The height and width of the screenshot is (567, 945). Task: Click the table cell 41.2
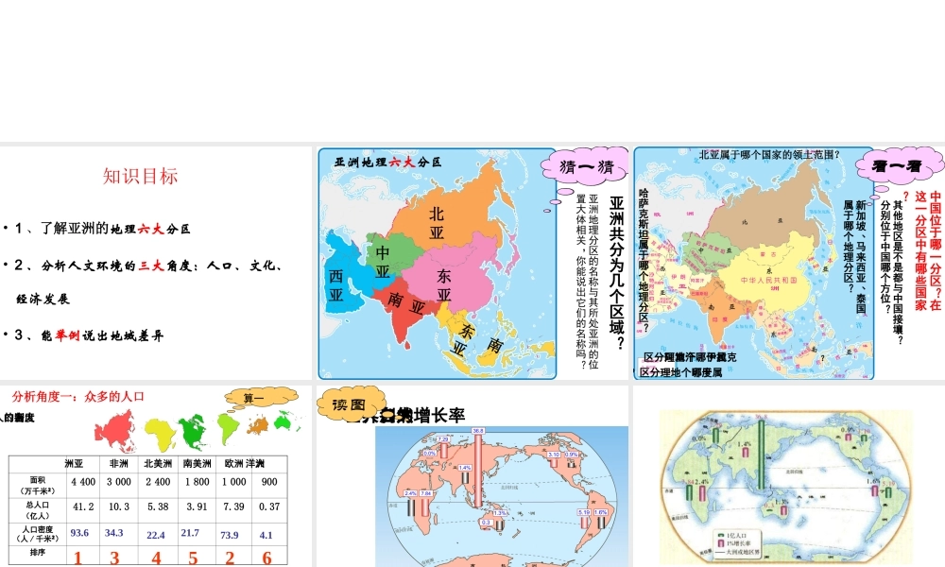83,507
